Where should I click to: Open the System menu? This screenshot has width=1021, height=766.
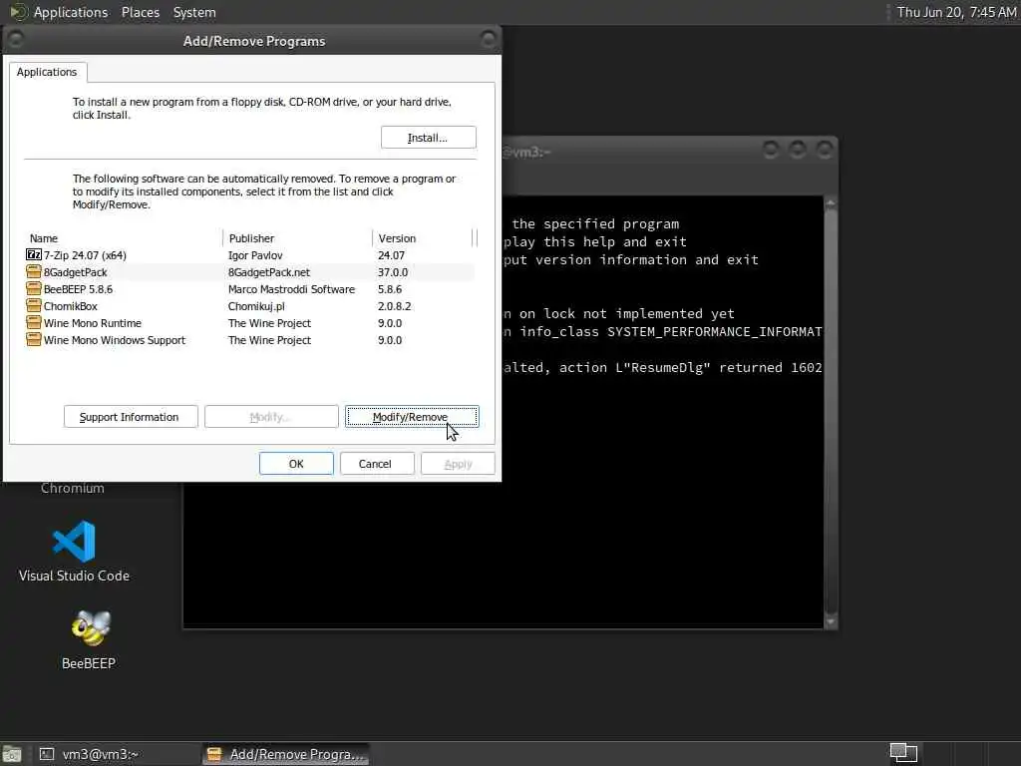pyautogui.click(x=194, y=12)
